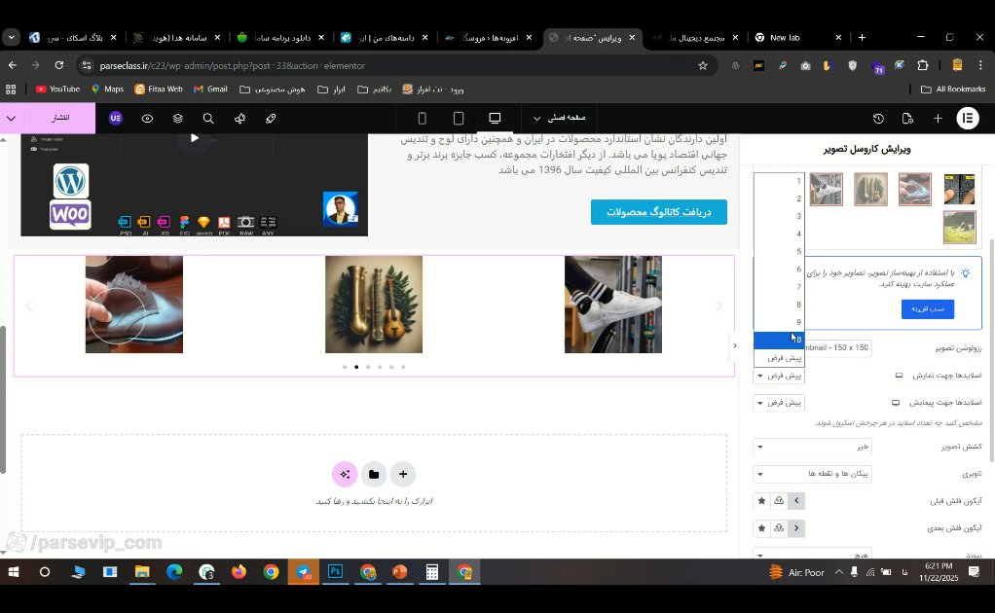The height and width of the screenshot is (613, 995).
Task: Reload the page
Action: click(x=59, y=65)
